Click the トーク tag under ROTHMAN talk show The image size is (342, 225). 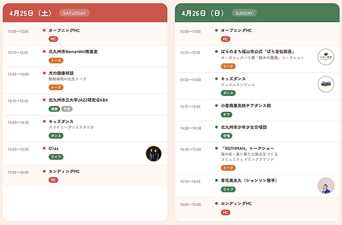228,168
